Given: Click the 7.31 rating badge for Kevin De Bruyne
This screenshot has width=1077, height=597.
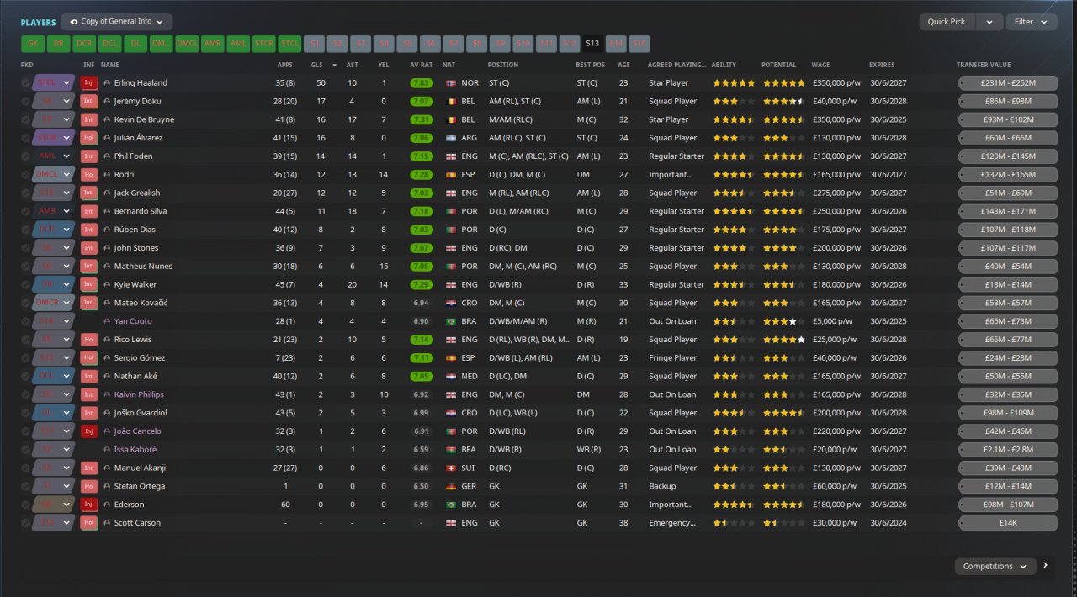Looking at the screenshot, I should [x=422, y=119].
